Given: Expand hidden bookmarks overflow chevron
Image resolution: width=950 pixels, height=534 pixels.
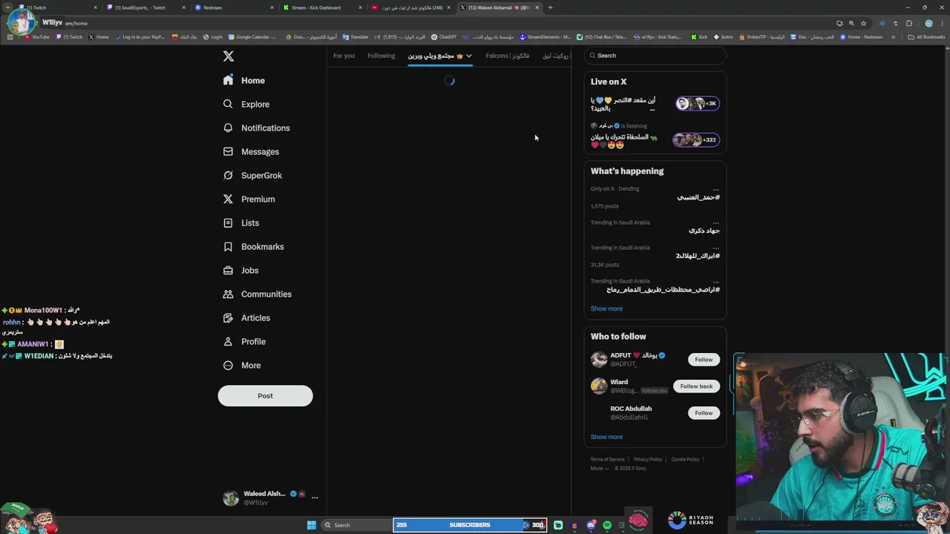Looking at the screenshot, I should (893, 37).
